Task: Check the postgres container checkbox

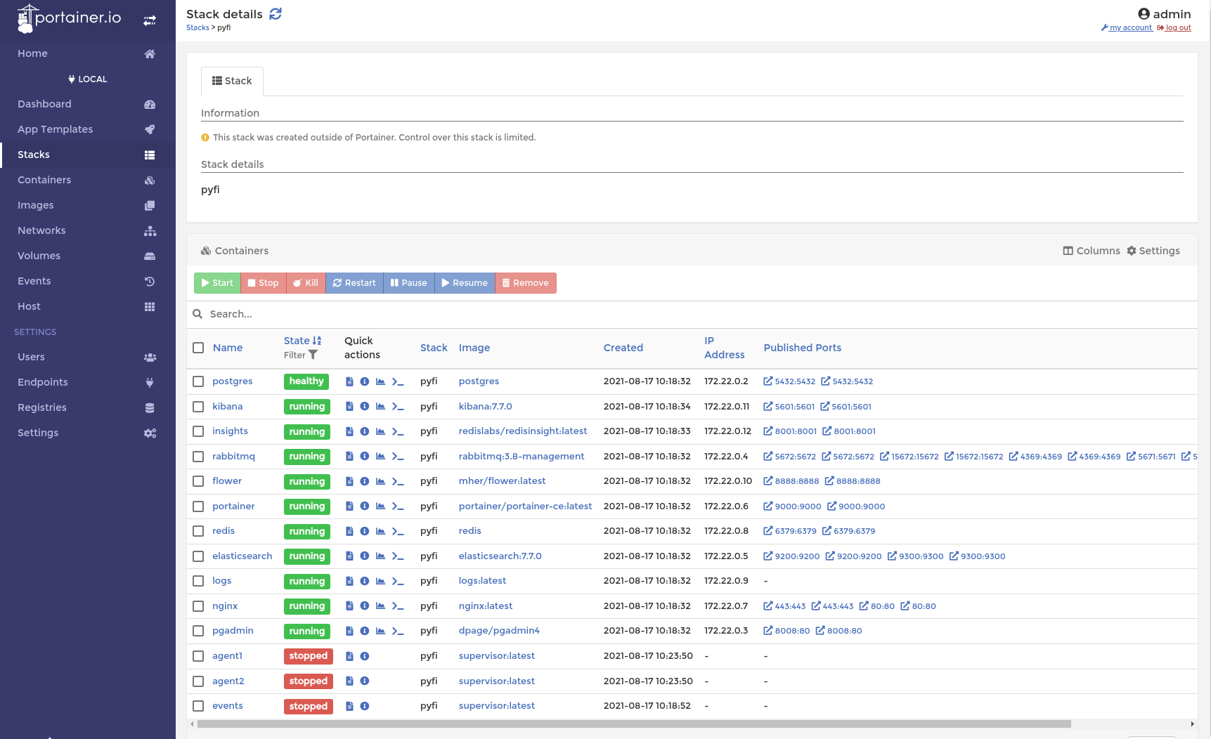Action: coord(198,381)
